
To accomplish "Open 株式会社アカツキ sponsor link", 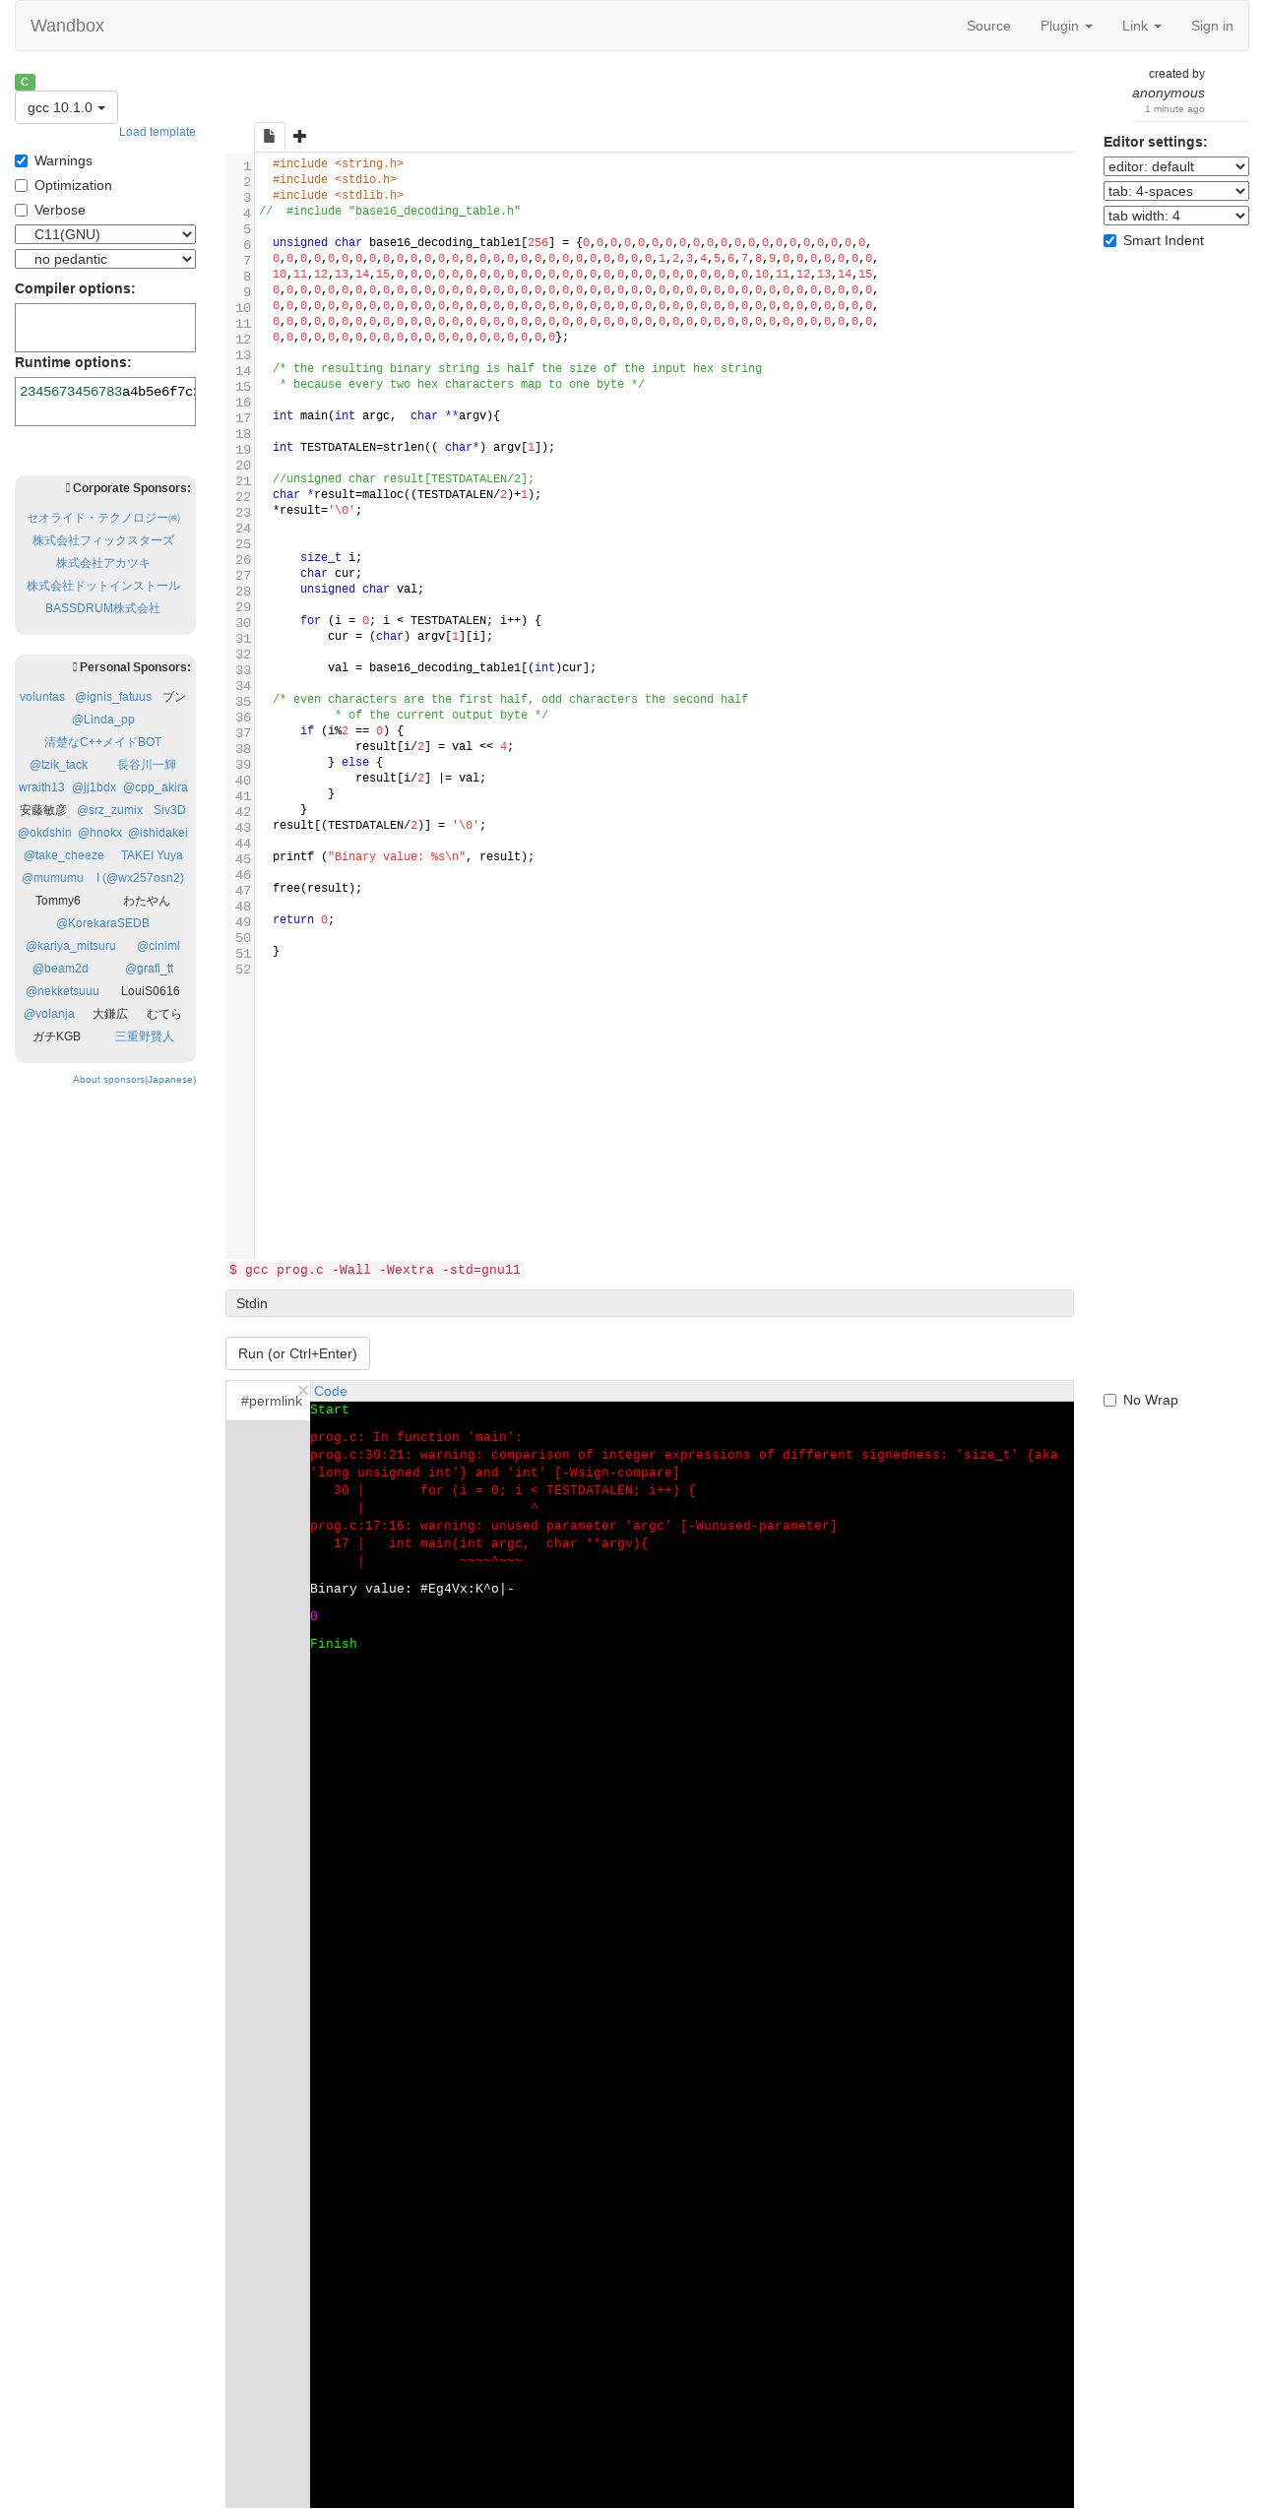I will point(102,563).
